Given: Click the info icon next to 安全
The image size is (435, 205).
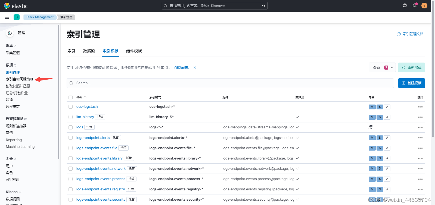Looking at the screenshot, I should tap(15, 159).
